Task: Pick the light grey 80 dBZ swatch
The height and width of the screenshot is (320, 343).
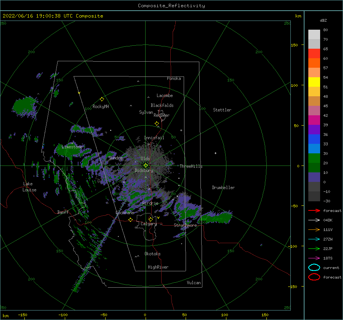Action: point(314,35)
